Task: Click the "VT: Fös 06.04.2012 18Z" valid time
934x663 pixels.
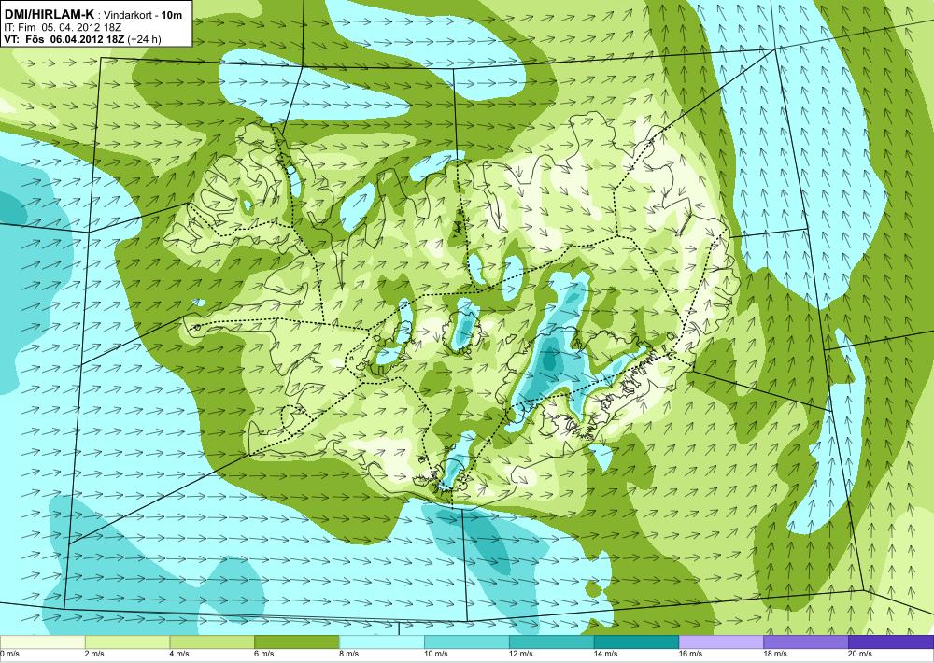Action: (65, 39)
